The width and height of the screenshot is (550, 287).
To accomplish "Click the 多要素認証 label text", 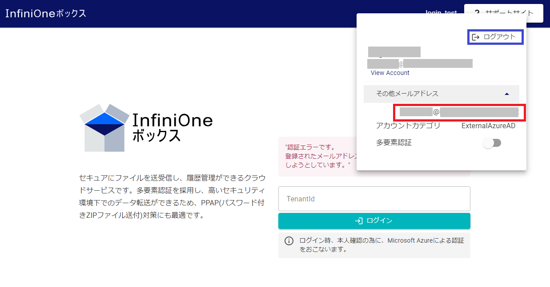I will click(394, 142).
